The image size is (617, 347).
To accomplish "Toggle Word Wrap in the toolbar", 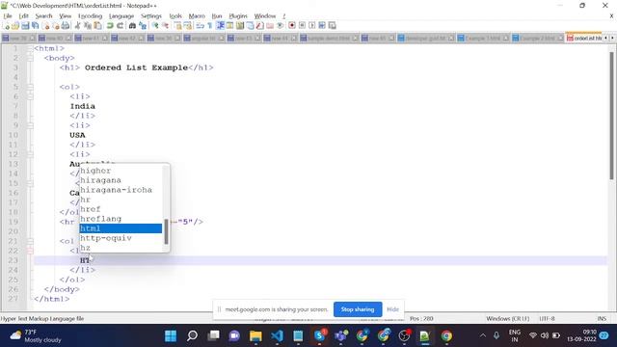I will coord(200,26).
